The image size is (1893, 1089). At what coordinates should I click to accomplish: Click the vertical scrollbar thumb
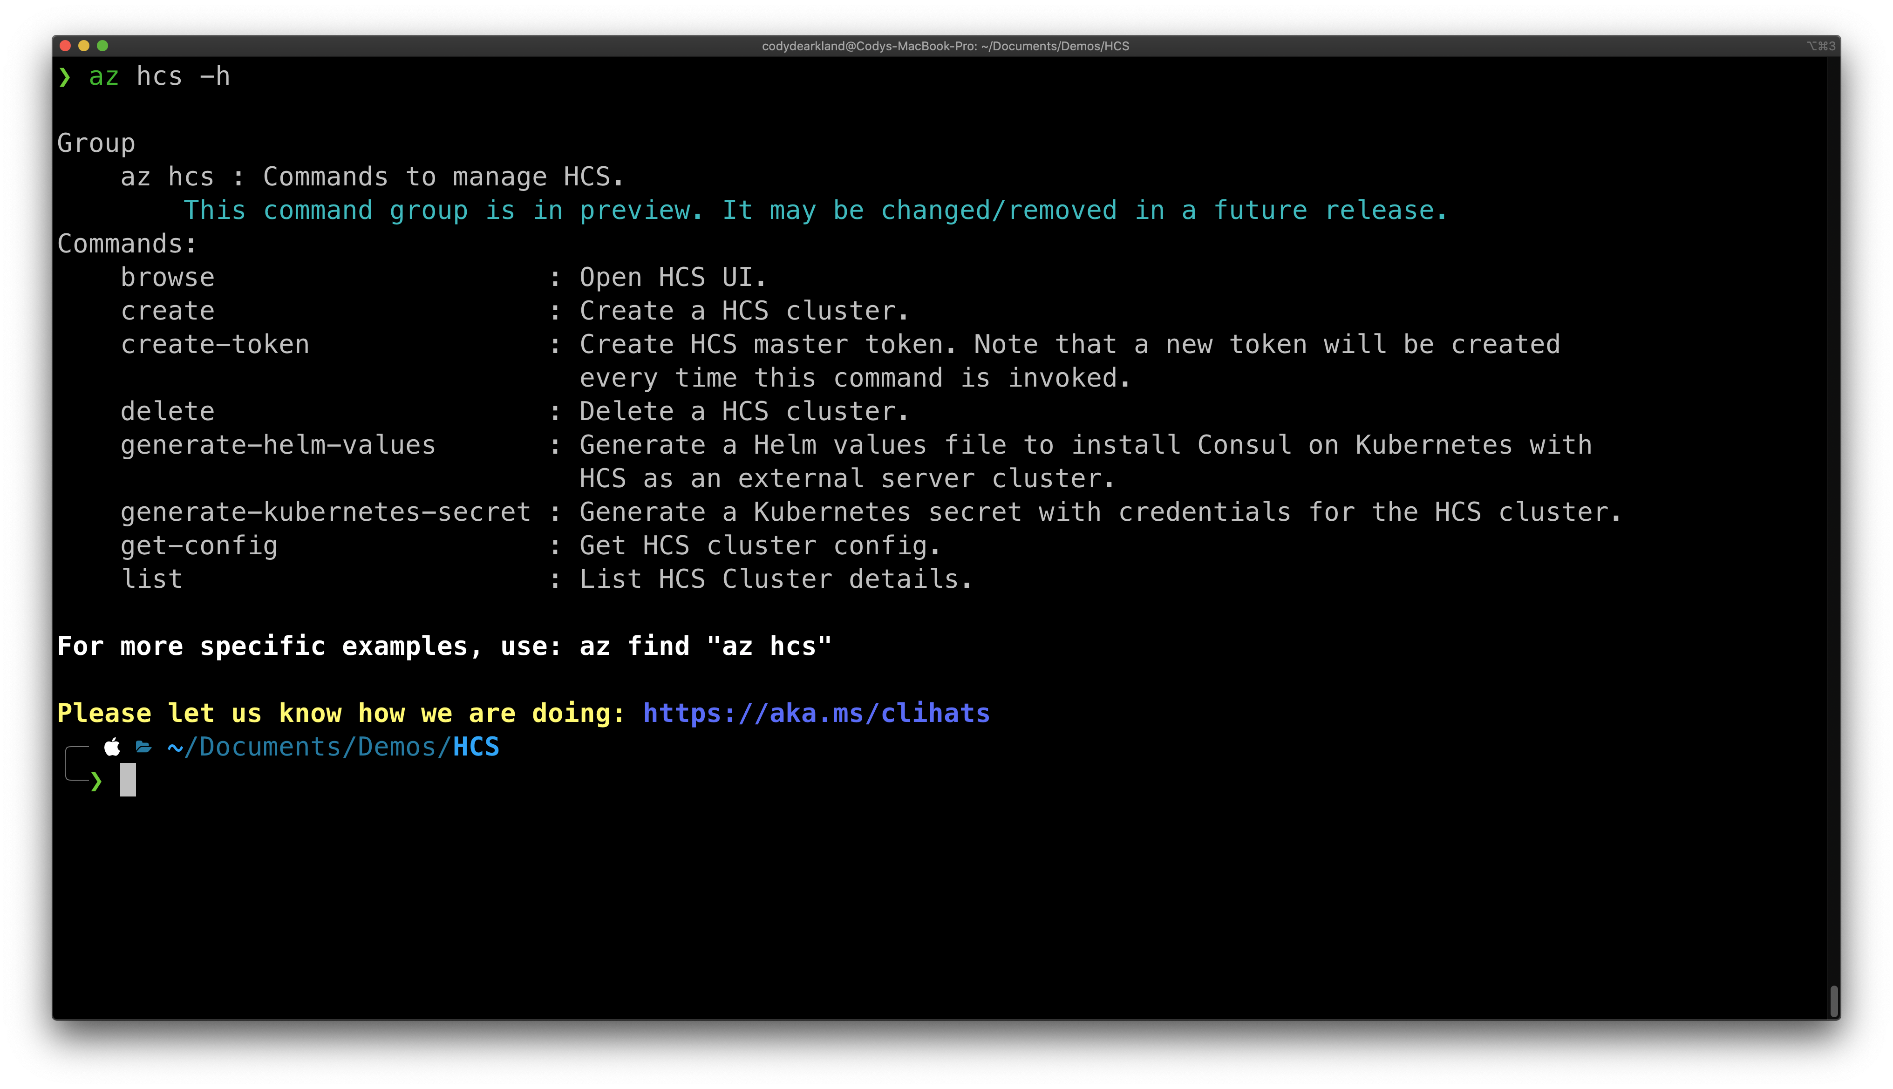click(x=1833, y=1002)
